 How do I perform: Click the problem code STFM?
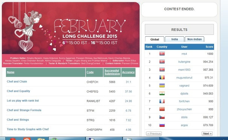pyautogui.click(x=90, y=111)
